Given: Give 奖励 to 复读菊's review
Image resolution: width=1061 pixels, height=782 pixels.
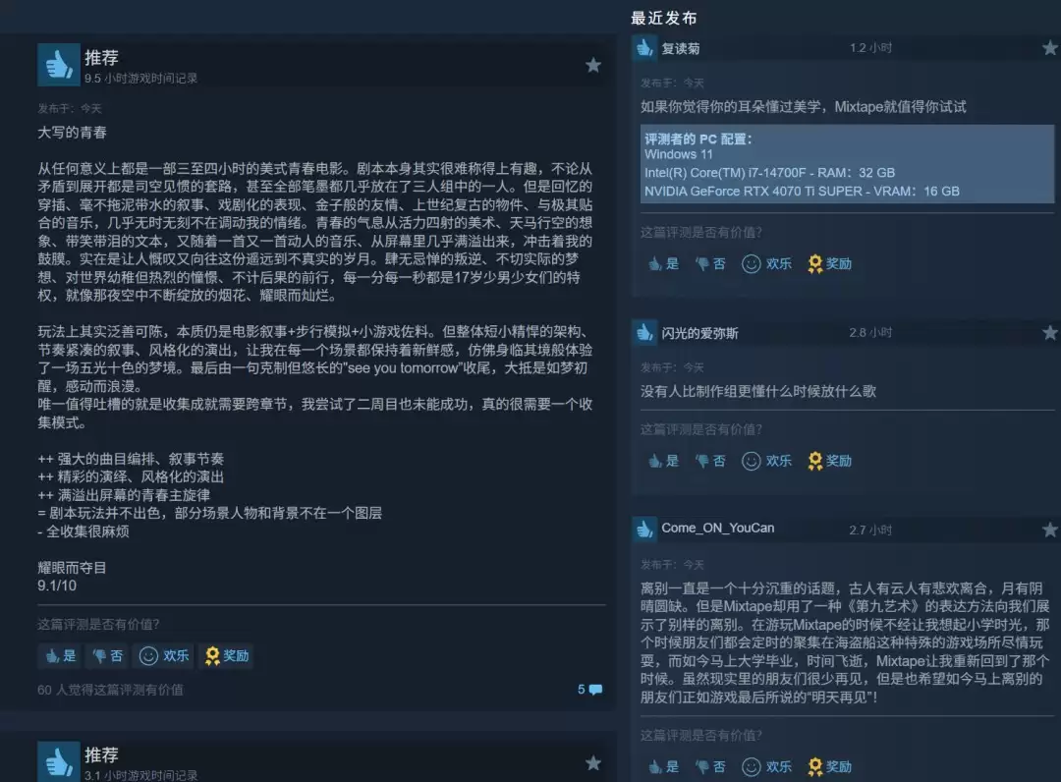Looking at the screenshot, I should pyautogui.click(x=829, y=263).
